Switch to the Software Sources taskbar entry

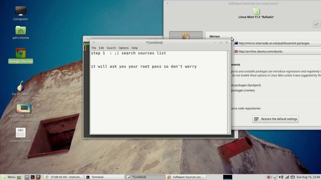point(186,177)
